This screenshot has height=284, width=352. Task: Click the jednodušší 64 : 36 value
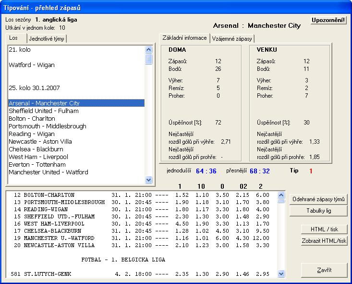click(206, 171)
